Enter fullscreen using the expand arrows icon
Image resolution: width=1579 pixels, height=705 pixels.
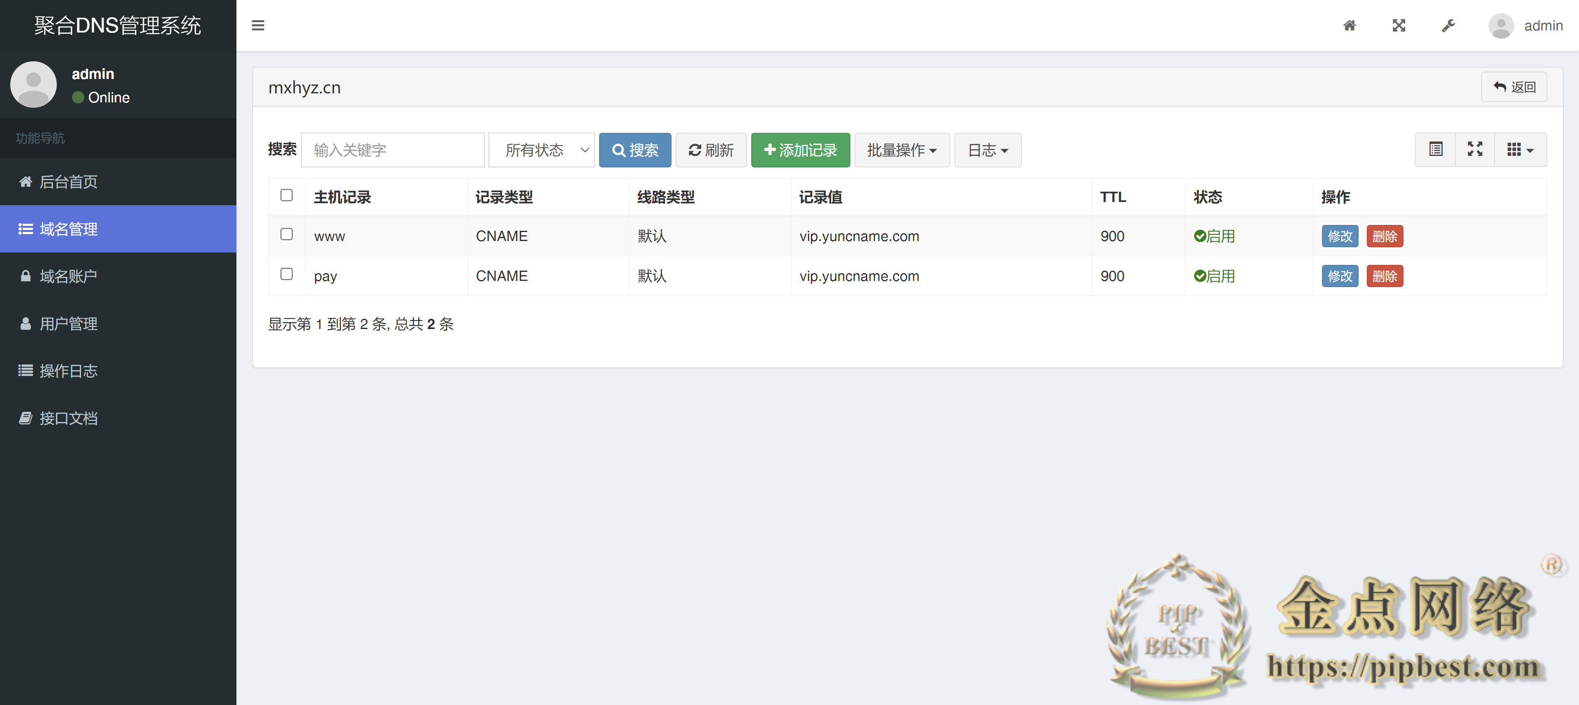[x=1399, y=25]
